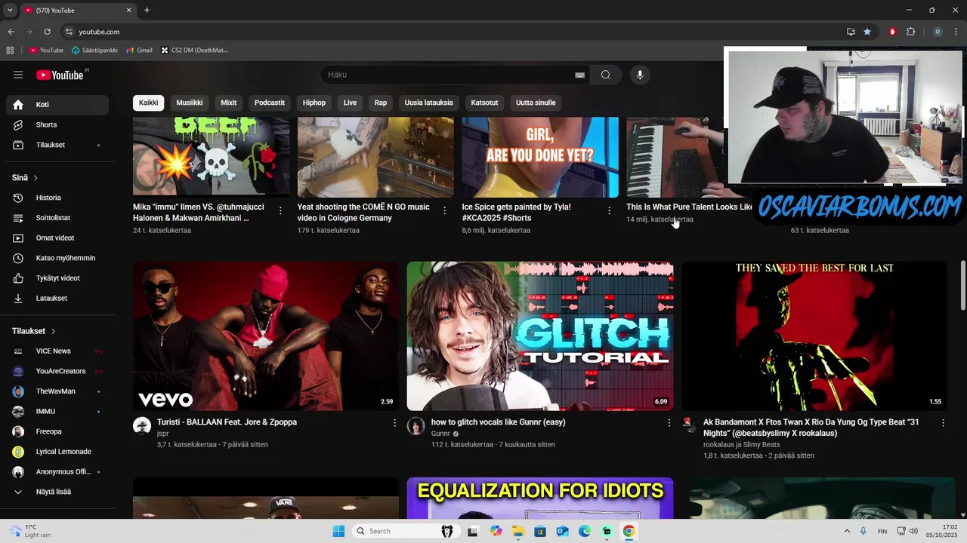Open the Säästöpankki bookmark
The width and height of the screenshot is (967, 543).
pos(94,51)
